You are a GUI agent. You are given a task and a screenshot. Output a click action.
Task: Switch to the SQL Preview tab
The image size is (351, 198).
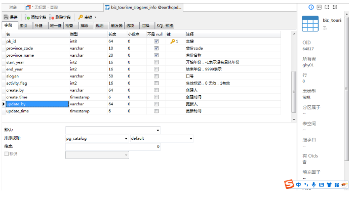pyautogui.click(x=165, y=26)
